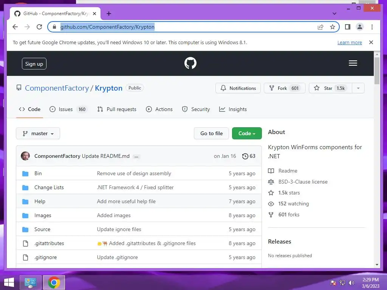The height and width of the screenshot is (290, 387).
Task: Click the 1.5k stars link in About
Action: 289,193
